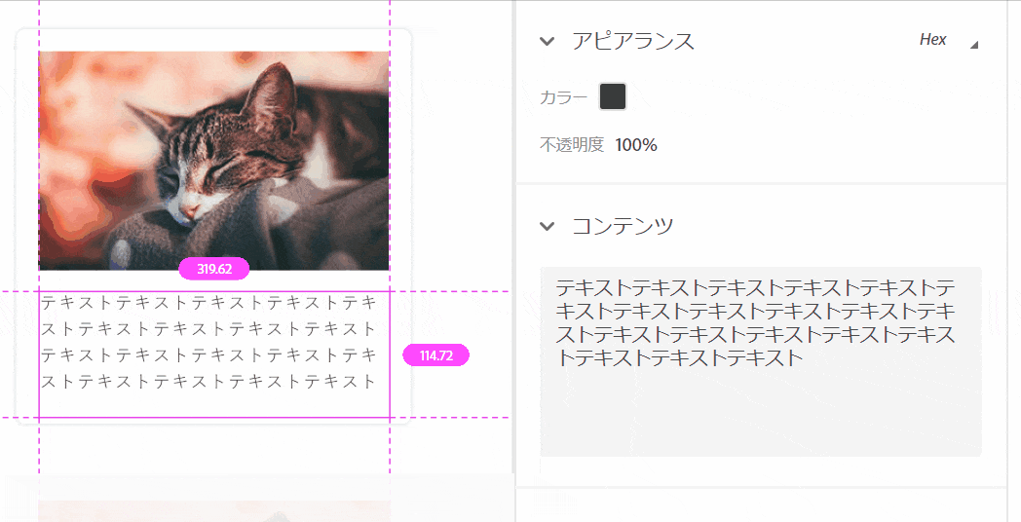The height and width of the screenshot is (522, 1021).
Task: Click the コンテンツ section heading
Action: 623,226
